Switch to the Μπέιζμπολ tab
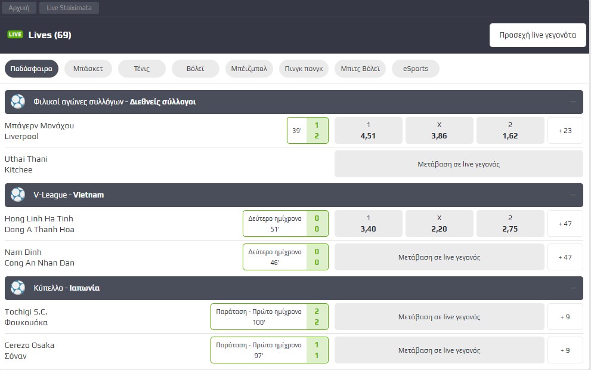The height and width of the screenshot is (370, 591). click(x=249, y=69)
